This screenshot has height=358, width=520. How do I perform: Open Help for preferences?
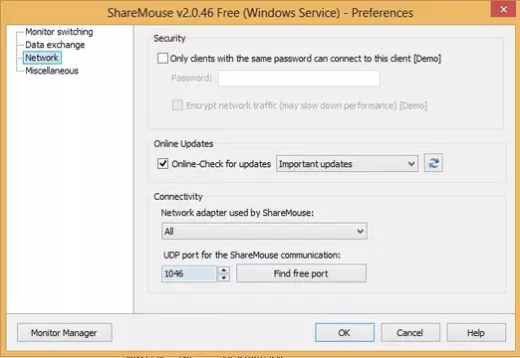(476, 333)
